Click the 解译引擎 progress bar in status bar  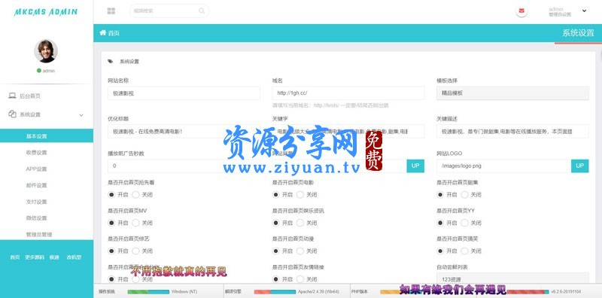tap(275, 292)
